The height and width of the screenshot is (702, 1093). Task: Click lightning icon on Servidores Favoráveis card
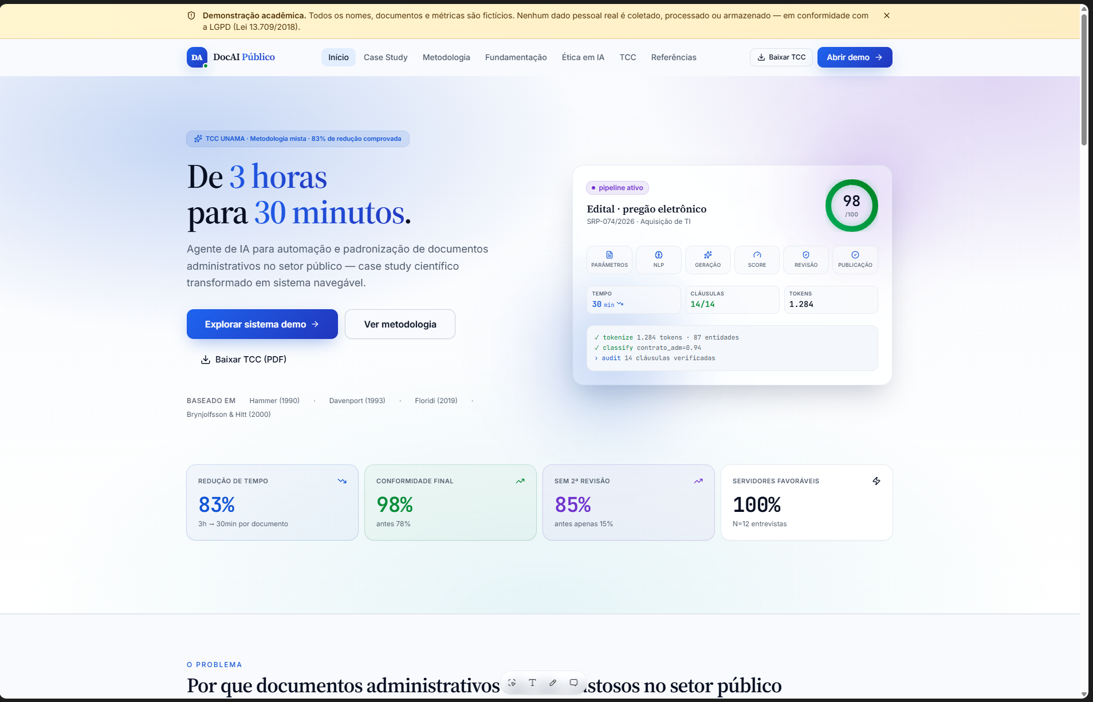876,481
